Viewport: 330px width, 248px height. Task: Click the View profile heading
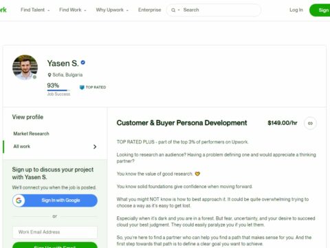click(x=27, y=117)
